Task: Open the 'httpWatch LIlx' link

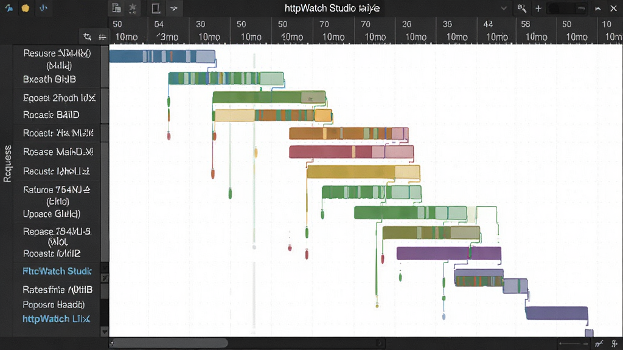Action: coord(57,319)
